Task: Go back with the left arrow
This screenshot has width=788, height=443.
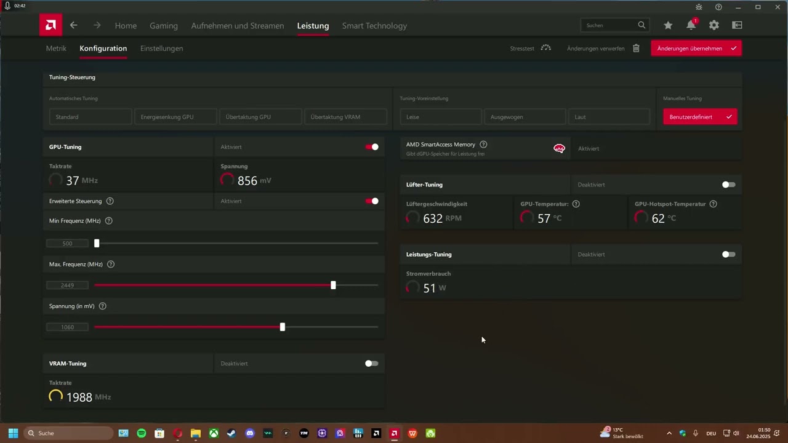Action: click(74, 25)
